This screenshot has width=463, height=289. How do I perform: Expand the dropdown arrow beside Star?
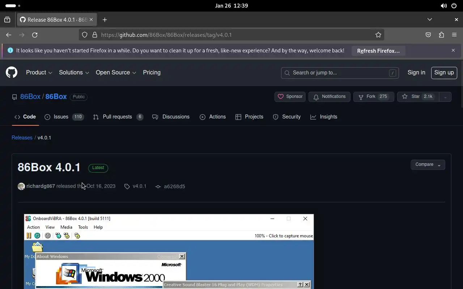[445, 96]
